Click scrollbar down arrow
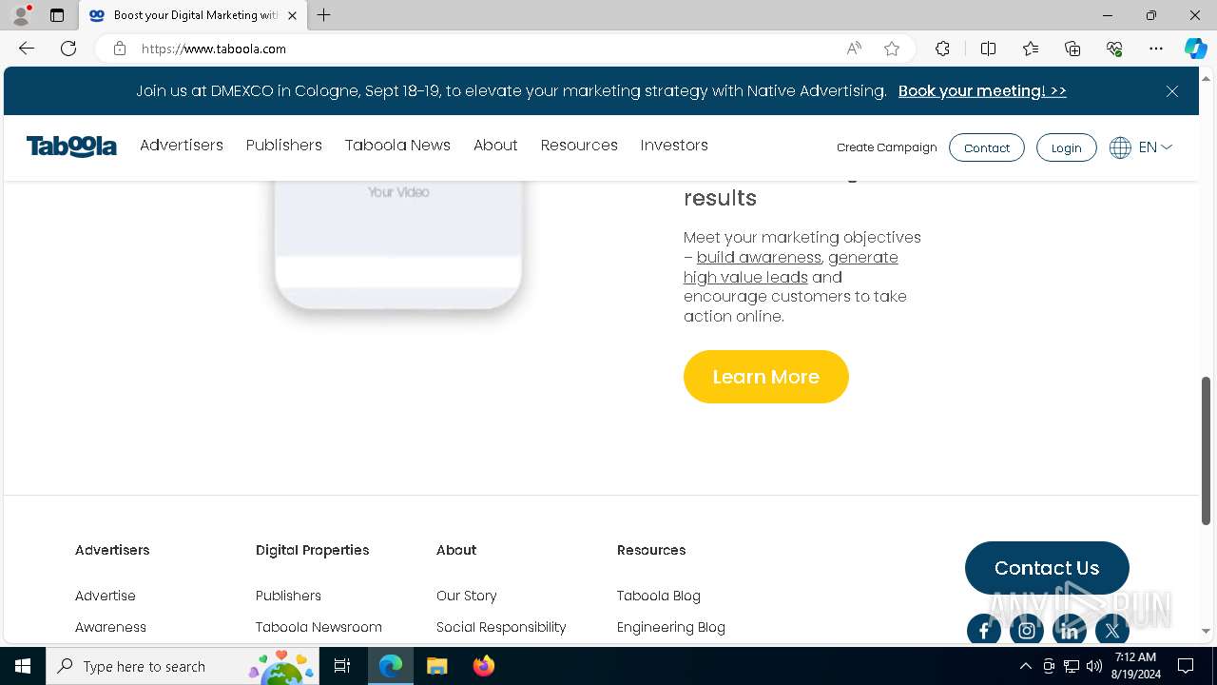 pyautogui.click(x=1206, y=631)
